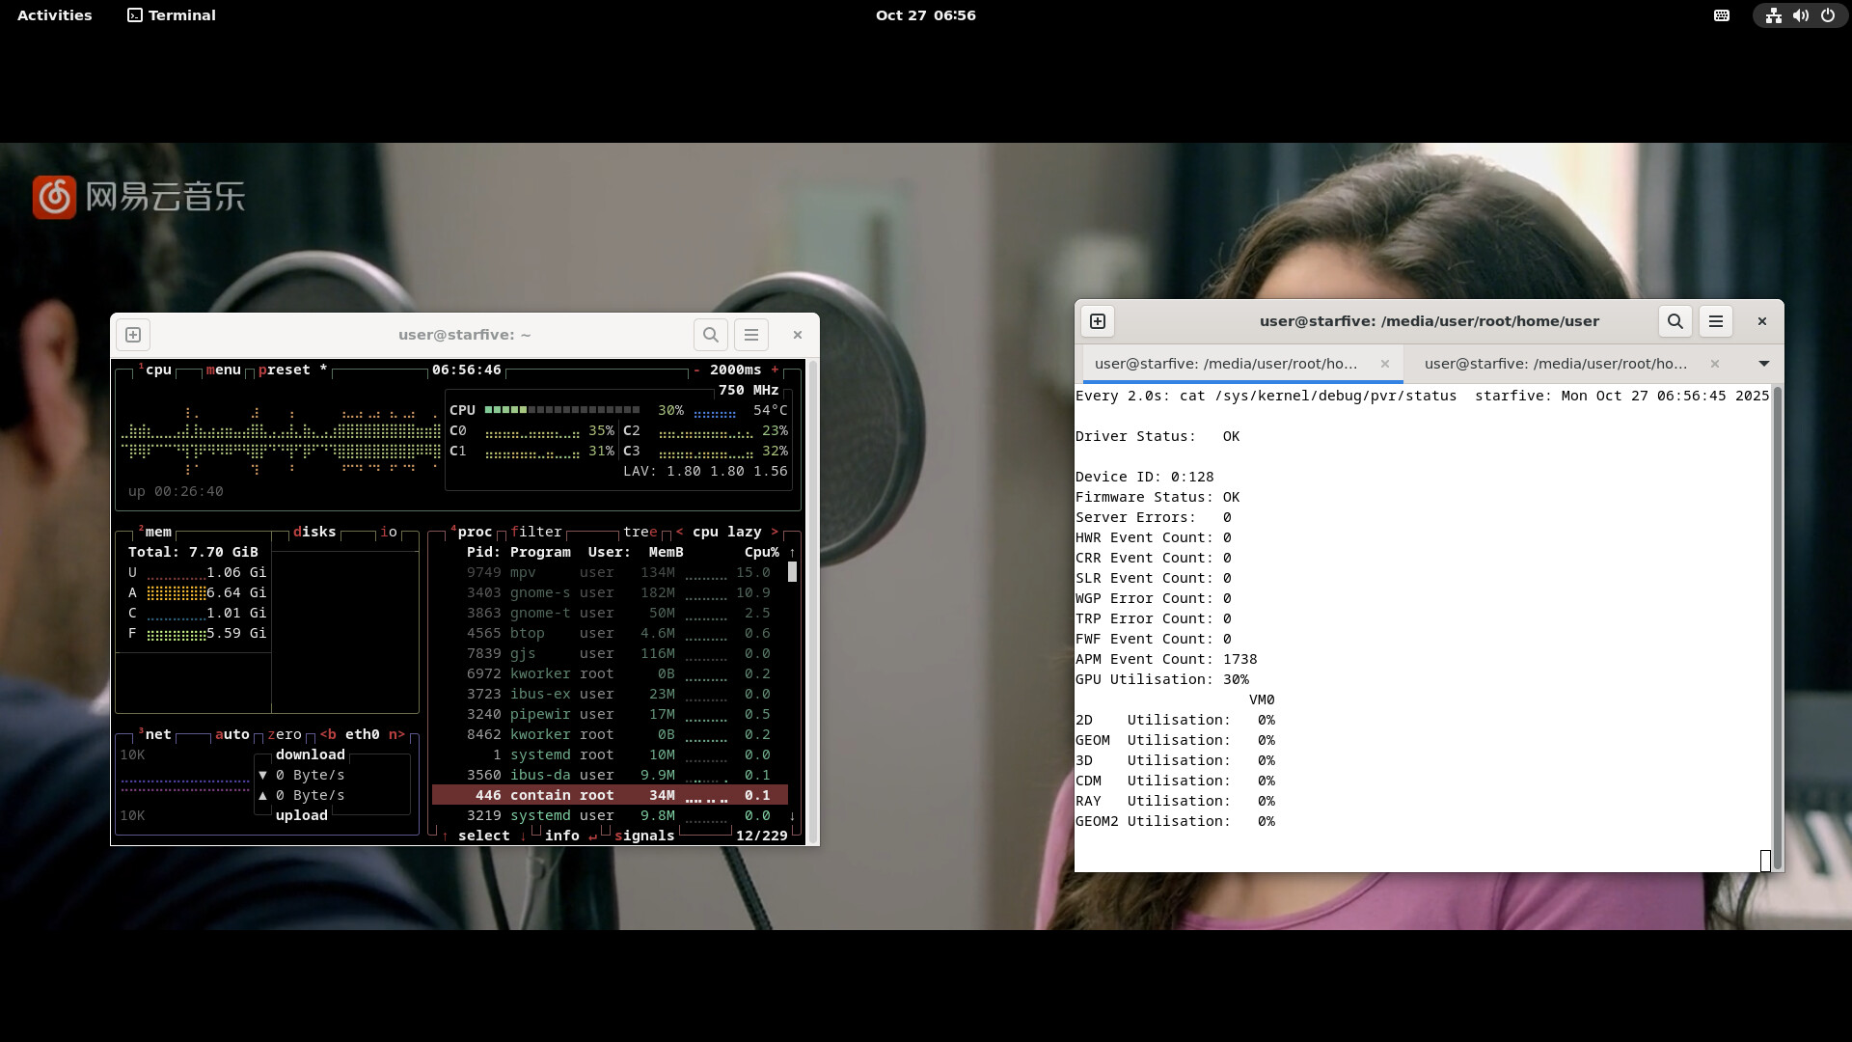Screen dimensions: 1852x1042
Task: Open hamburger menu in btop terminal
Action: [x=751, y=335]
